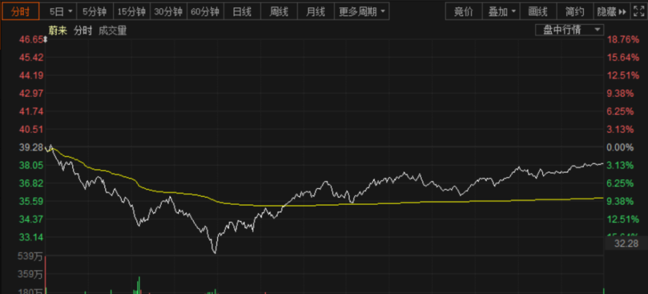Click the 40.51 price axis label
The image size is (648, 294).
[x=31, y=129]
